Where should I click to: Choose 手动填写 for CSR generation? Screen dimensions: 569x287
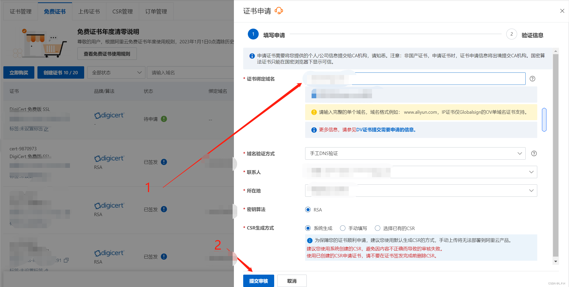[x=343, y=228]
